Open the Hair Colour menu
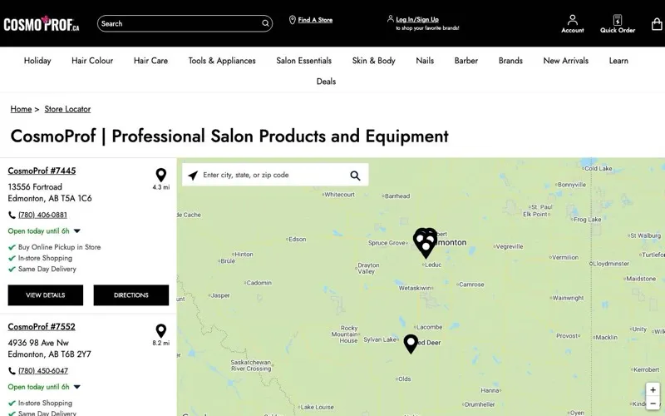 coord(92,61)
